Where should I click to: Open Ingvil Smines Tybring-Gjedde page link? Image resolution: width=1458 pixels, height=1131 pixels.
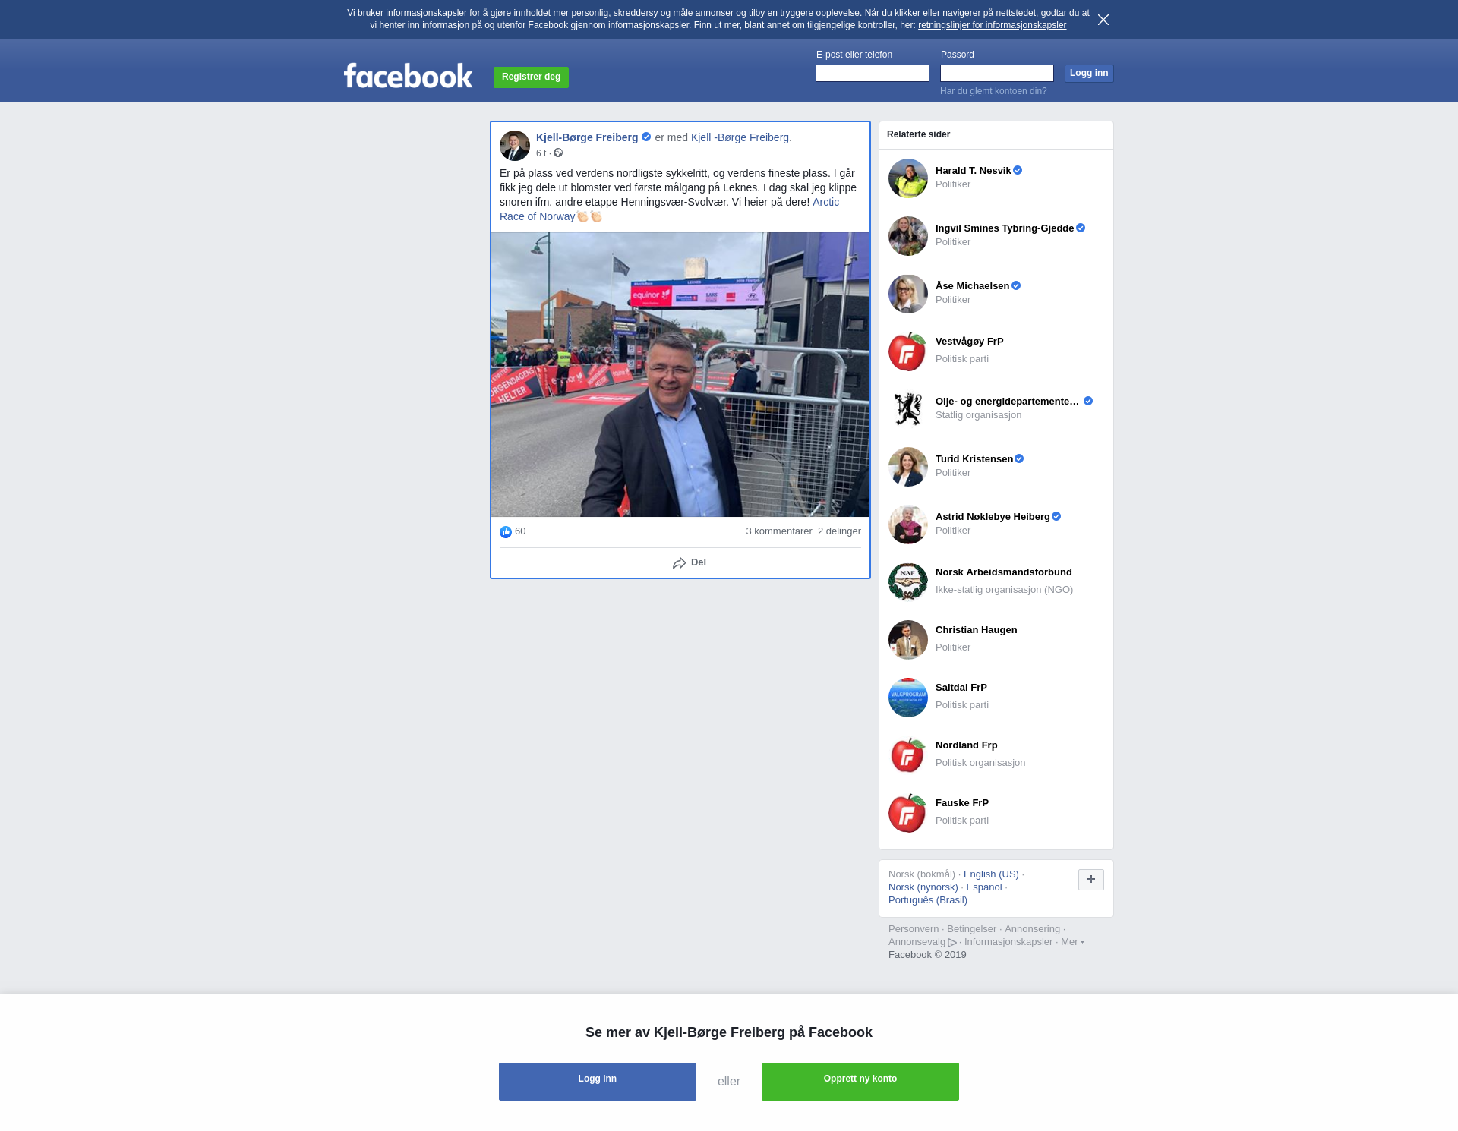(1005, 228)
